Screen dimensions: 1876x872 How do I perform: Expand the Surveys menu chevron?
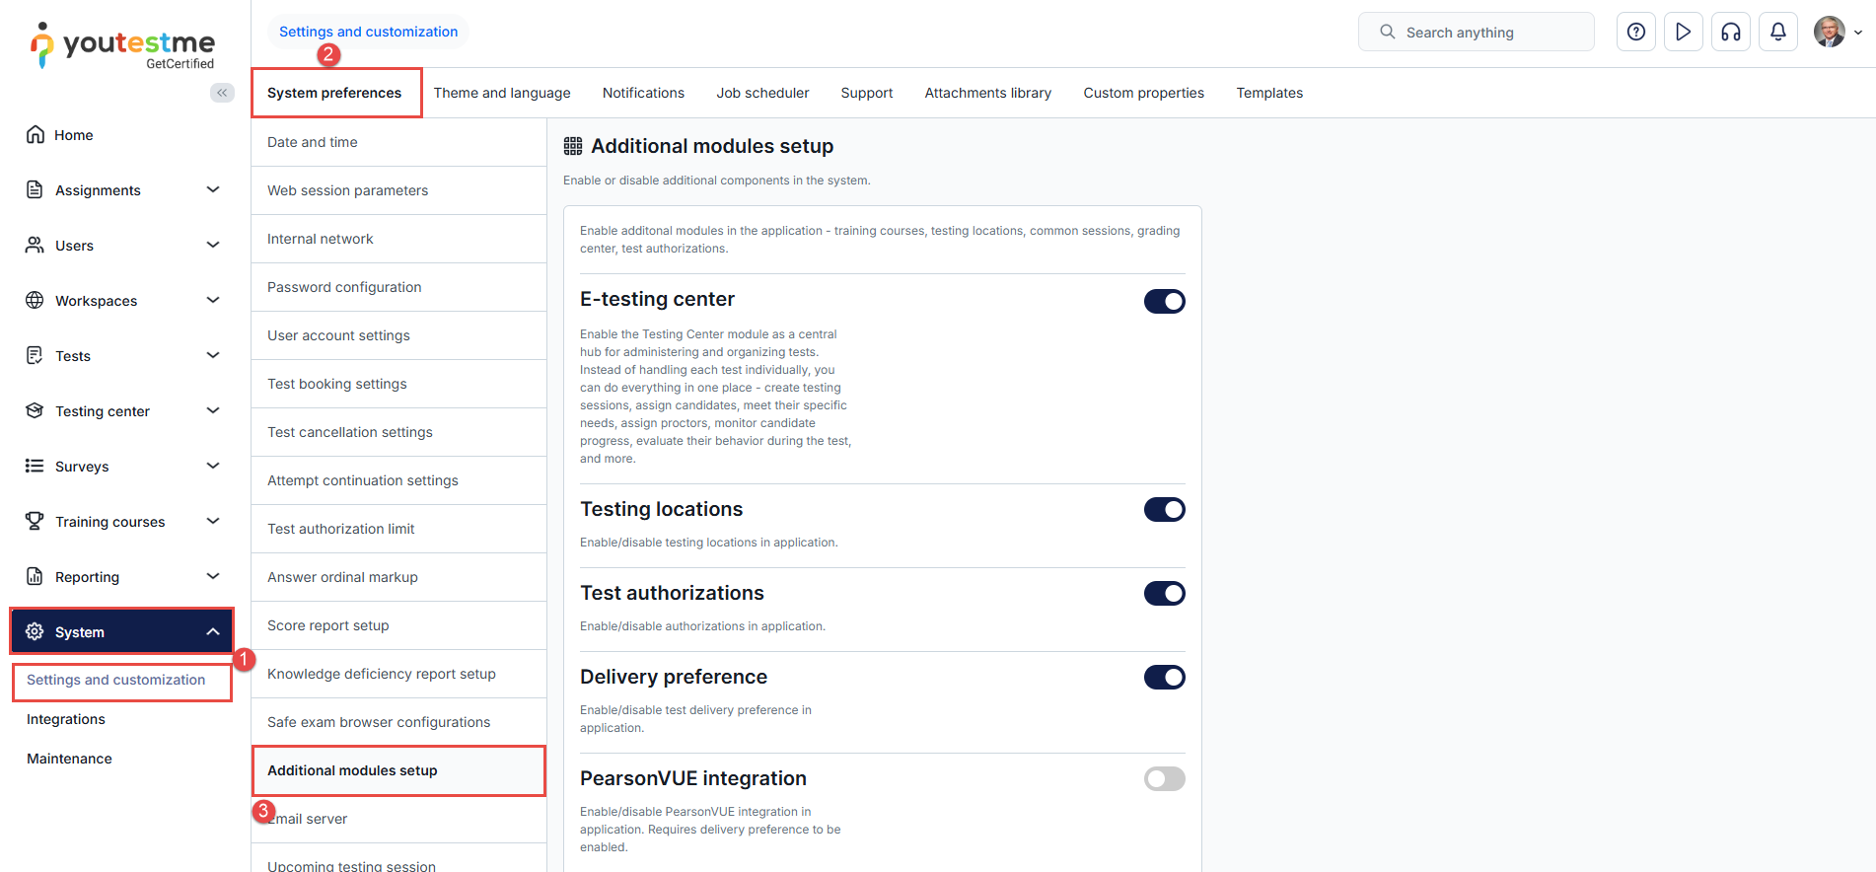tap(213, 466)
